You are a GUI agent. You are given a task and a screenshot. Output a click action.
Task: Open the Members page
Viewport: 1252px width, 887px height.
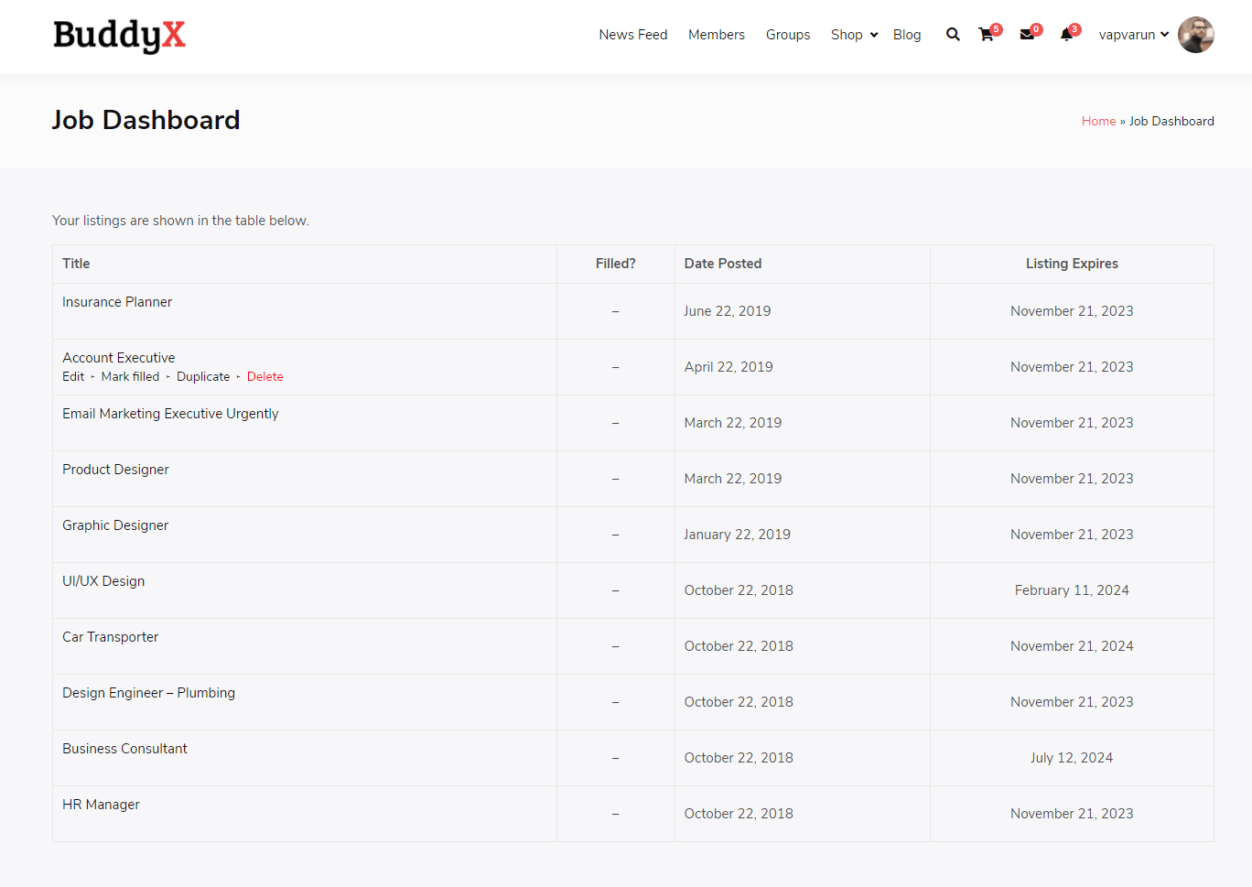click(716, 35)
